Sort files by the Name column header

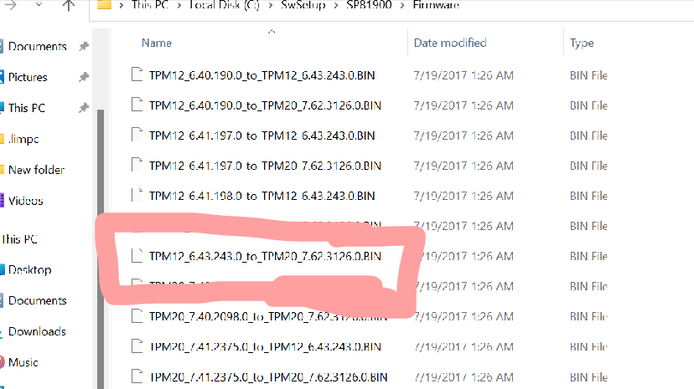[x=157, y=43]
